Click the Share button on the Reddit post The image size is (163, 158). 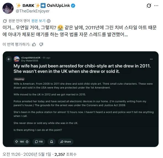[x=66, y=142]
